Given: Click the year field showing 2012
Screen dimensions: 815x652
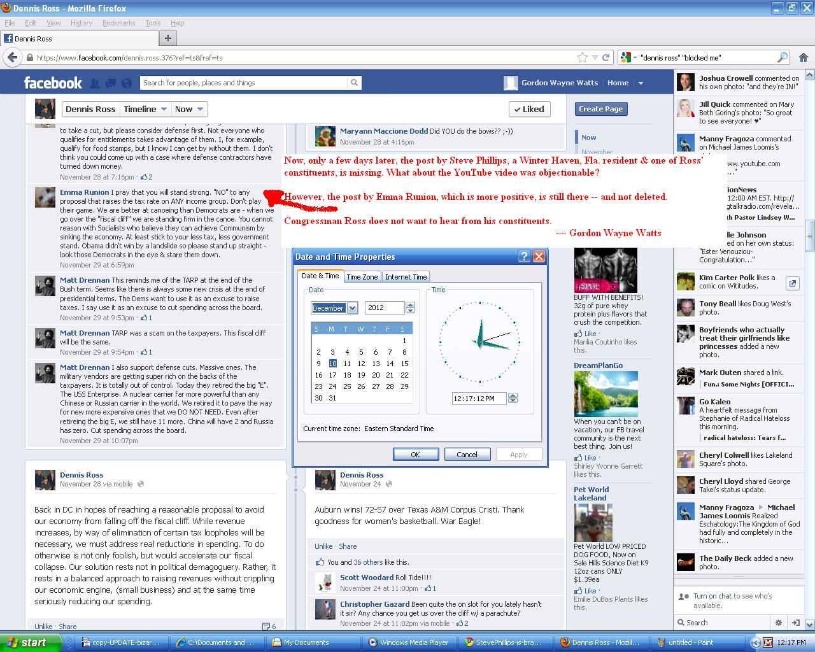Looking at the screenshot, I should [x=385, y=308].
